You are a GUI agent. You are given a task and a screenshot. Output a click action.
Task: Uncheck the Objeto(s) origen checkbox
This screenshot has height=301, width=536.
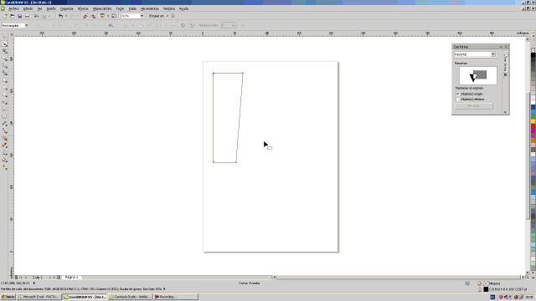tap(458, 94)
